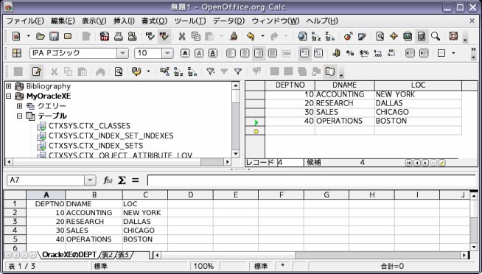This screenshot has width=482, height=274.
Task: Click the percent number format icon
Action: pyautogui.click(x=350, y=54)
